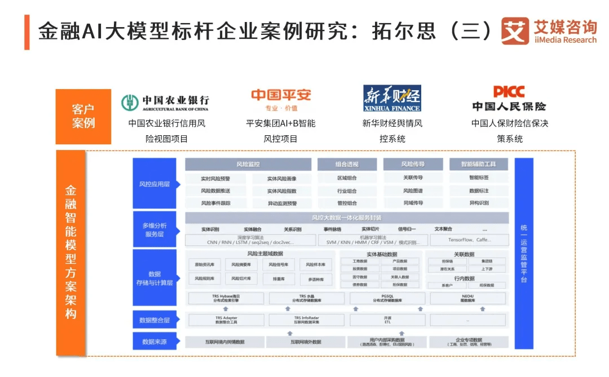Click the iiMedia Research 艾媒咨询 logo

[x=549, y=31]
